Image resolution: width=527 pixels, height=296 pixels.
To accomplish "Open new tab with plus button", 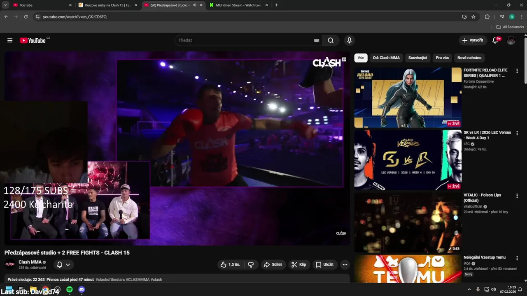I will tap(276, 5).
